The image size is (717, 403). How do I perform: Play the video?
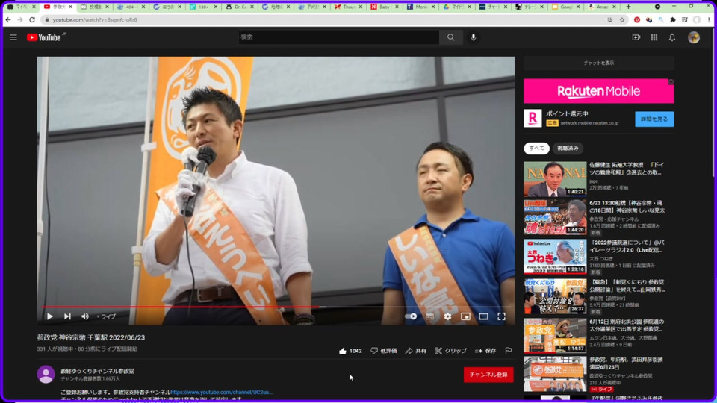[50, 316]
